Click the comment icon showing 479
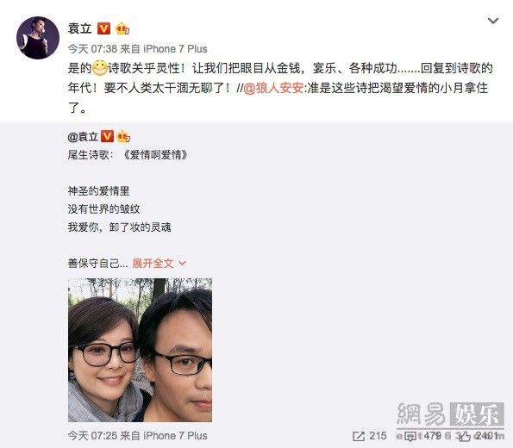Image resolution: width=513 pixels, height=448 pixels. click(x=410, y=436)
